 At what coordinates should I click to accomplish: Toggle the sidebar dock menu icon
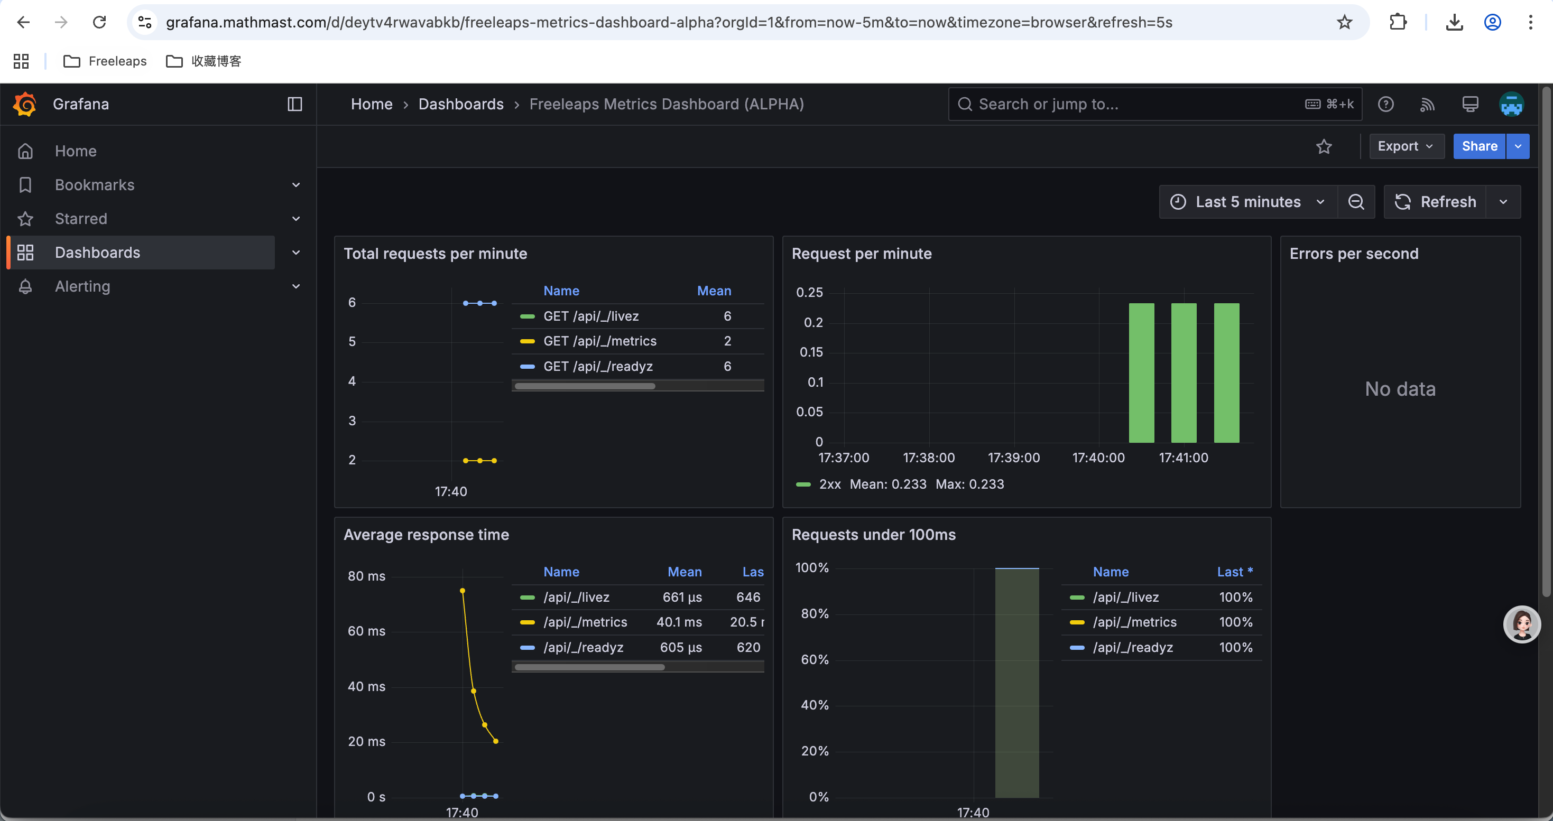coord(295,104)
